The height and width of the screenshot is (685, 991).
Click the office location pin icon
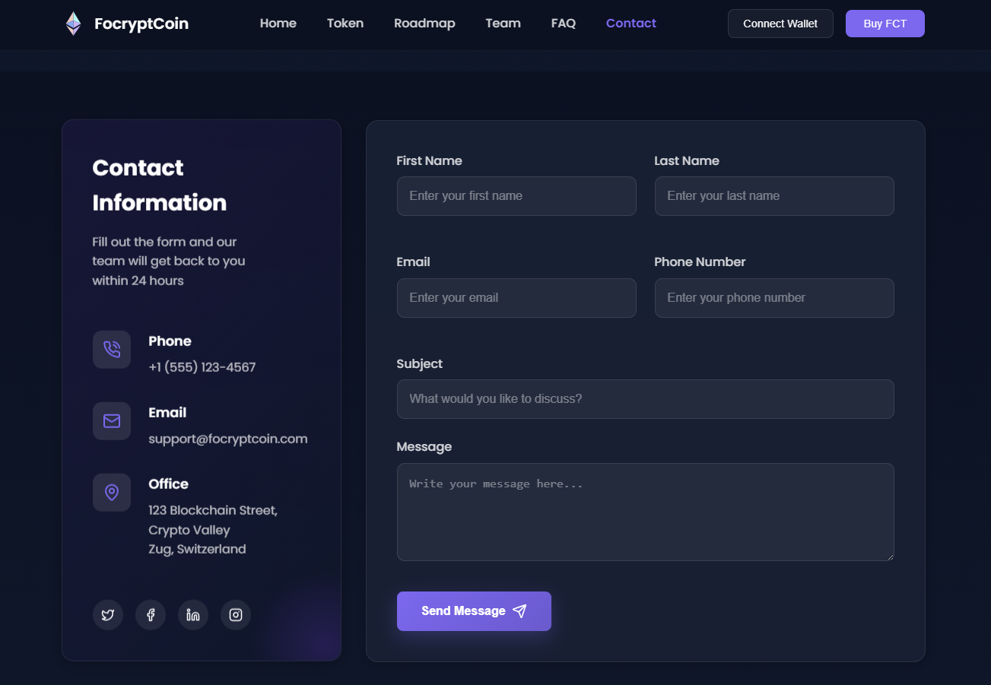point(112,493)
